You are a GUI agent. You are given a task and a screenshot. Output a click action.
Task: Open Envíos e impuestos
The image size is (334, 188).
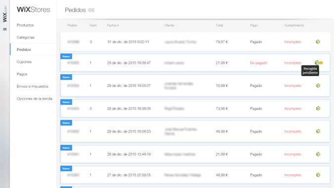tap(32, 87)
